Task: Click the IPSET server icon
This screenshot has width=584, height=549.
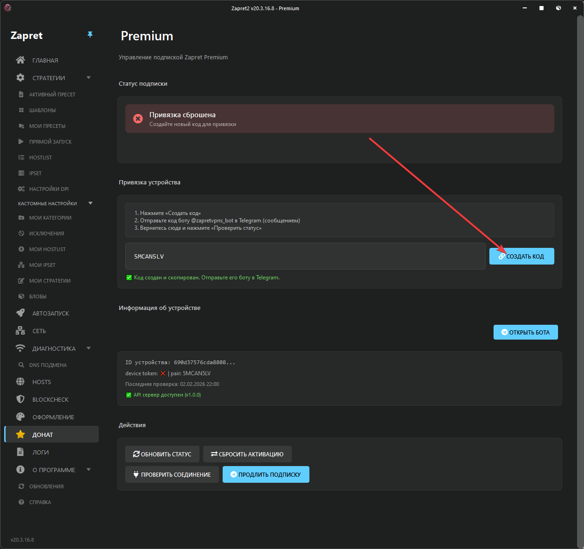Action: point(21,173)
